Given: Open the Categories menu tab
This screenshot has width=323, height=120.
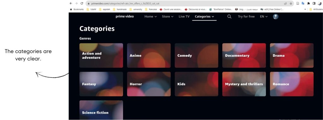Looking at the screenshot, I should click(x=204, y=16).
